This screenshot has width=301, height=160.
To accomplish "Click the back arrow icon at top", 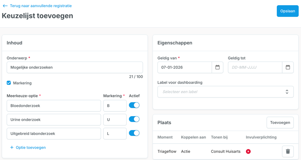I will (x=5, y=6).
